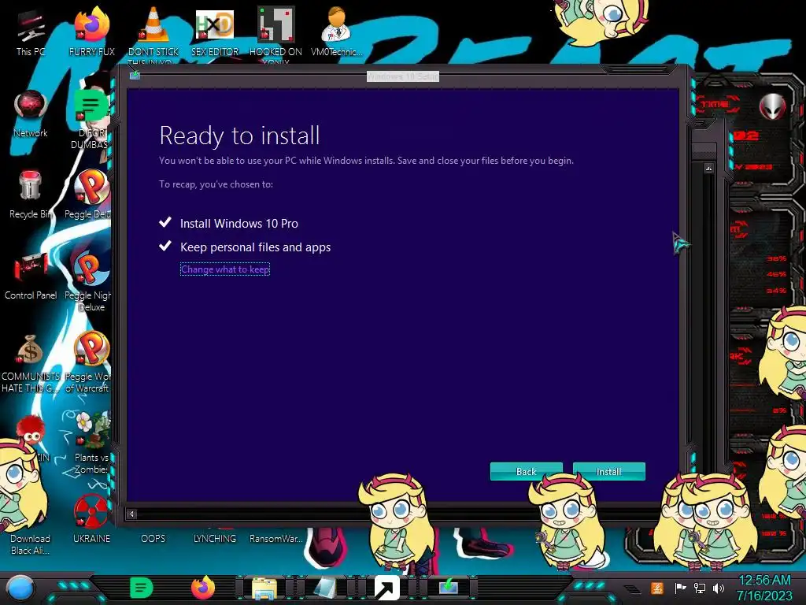Switch to Windows Setup taskbar button
The width and height of the screenshot is (806, 605).
(448, 588)
